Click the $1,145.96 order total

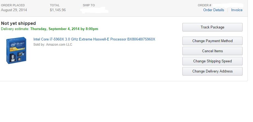click(x=58, y=10)
